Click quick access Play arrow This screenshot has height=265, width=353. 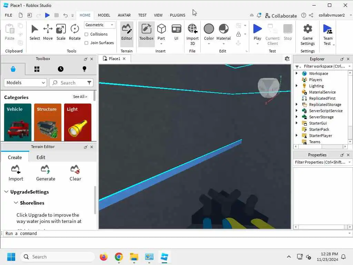(47, 15)
